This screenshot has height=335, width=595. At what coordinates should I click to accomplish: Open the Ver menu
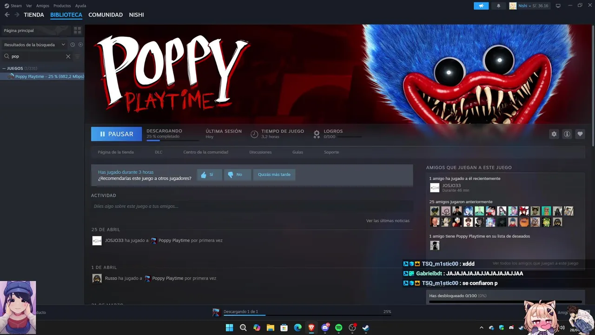coord(29,6)
